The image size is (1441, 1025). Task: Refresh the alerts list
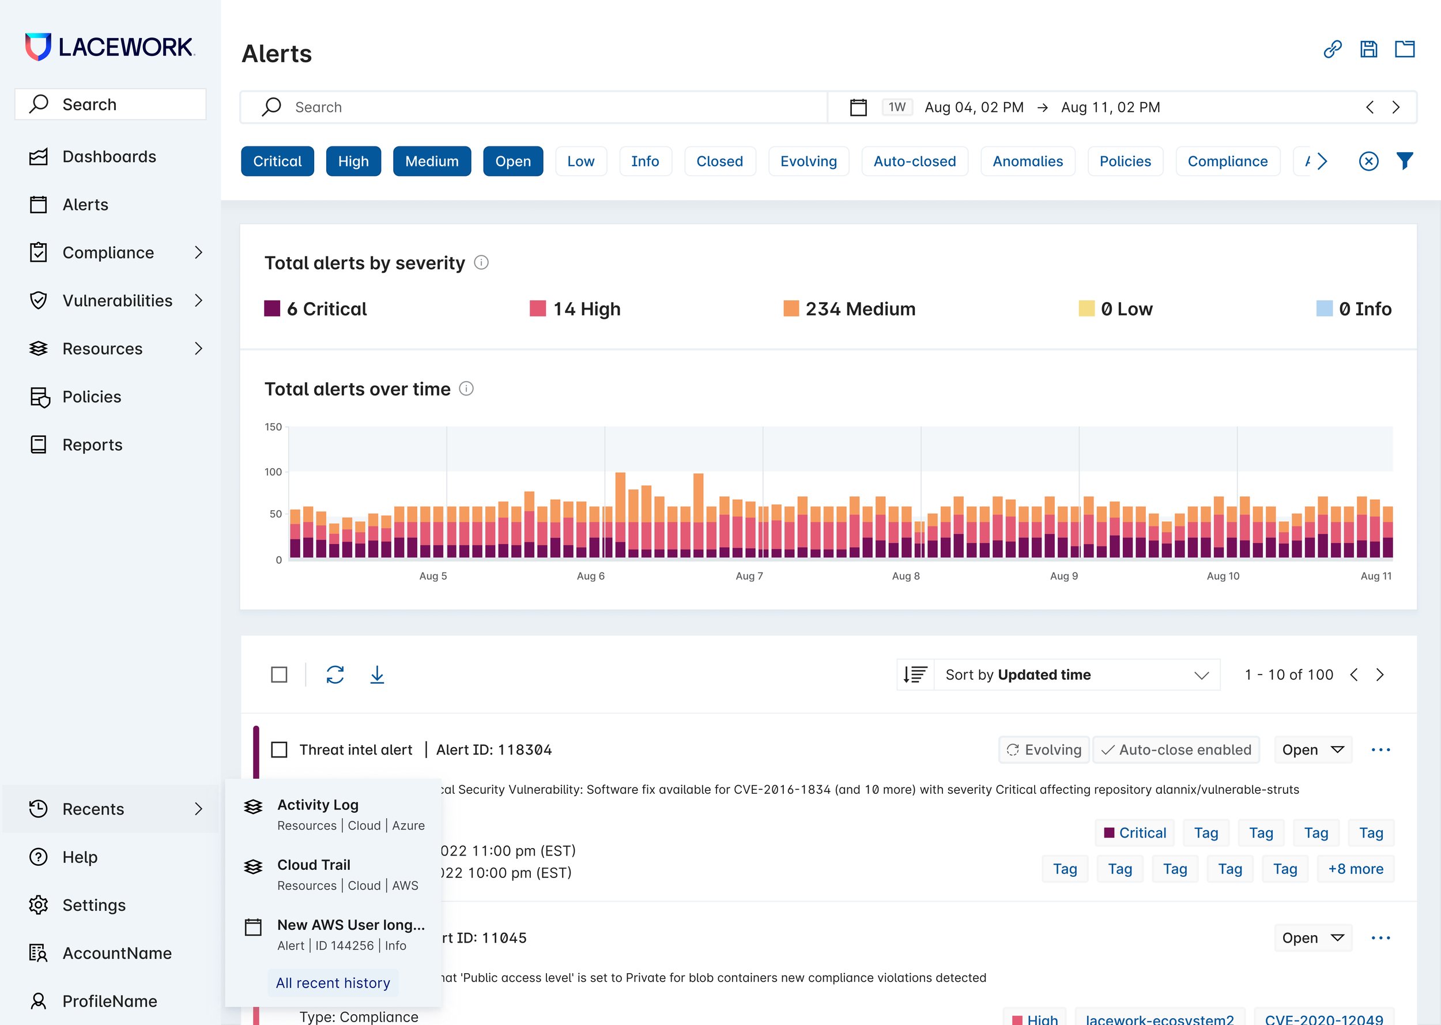tap(335, 674)
